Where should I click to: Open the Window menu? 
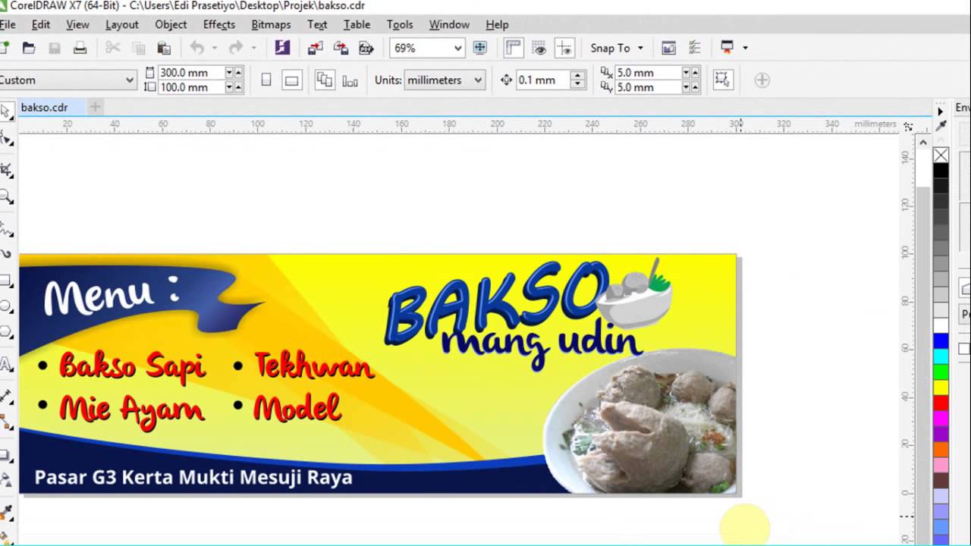tap(449, 24)
